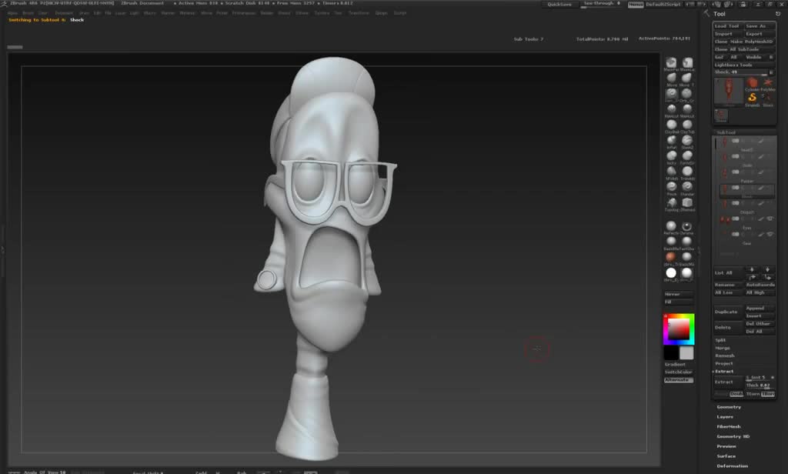788x474 pixels.
Task: Select the Topology brush
Action: 671,202
